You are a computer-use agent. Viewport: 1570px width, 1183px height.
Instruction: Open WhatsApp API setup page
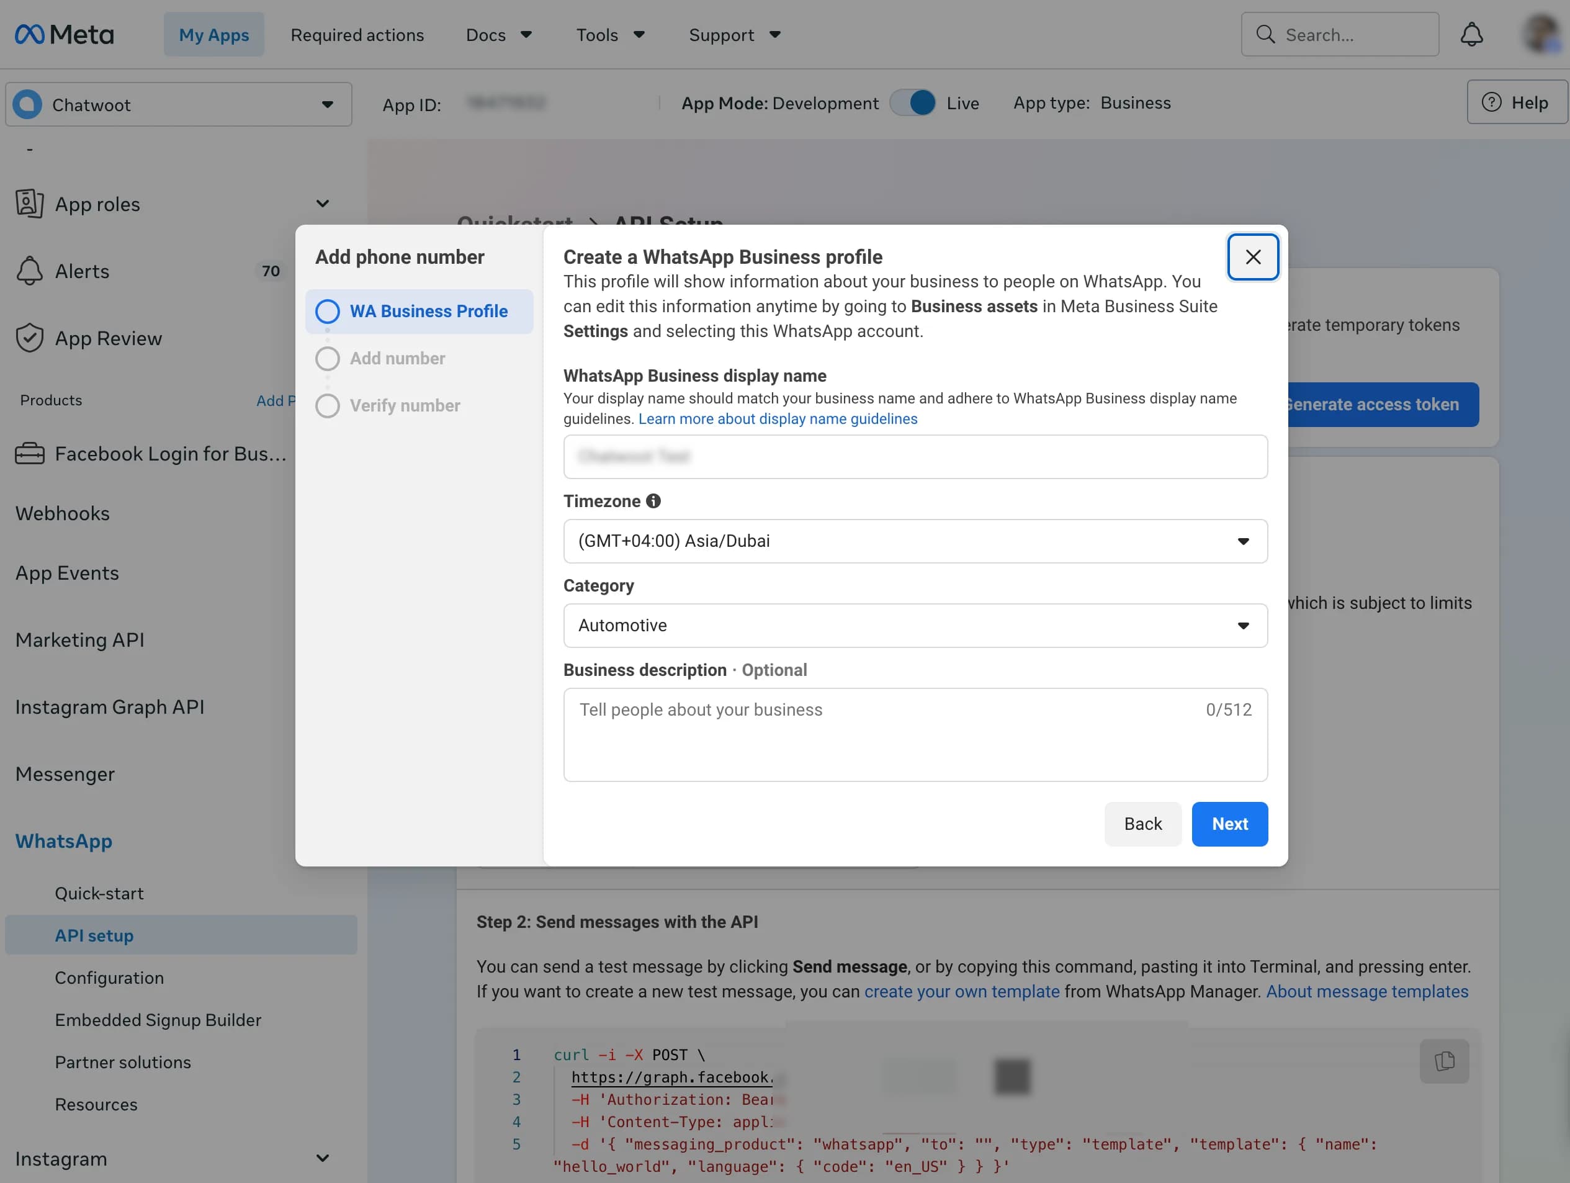(181, 935)
